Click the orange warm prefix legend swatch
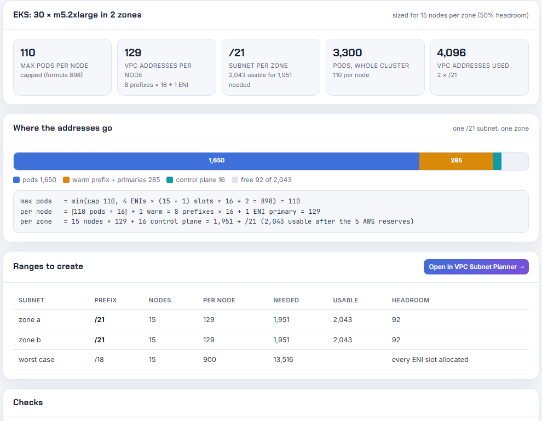Image resolution: width=542 pixels, height=421 pixels. (x=66, y=180)
